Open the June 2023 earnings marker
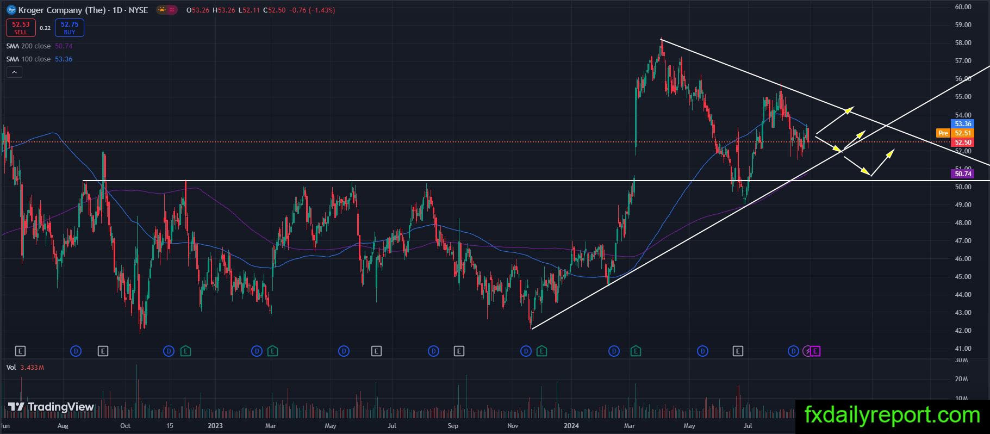 coord(376,351)
